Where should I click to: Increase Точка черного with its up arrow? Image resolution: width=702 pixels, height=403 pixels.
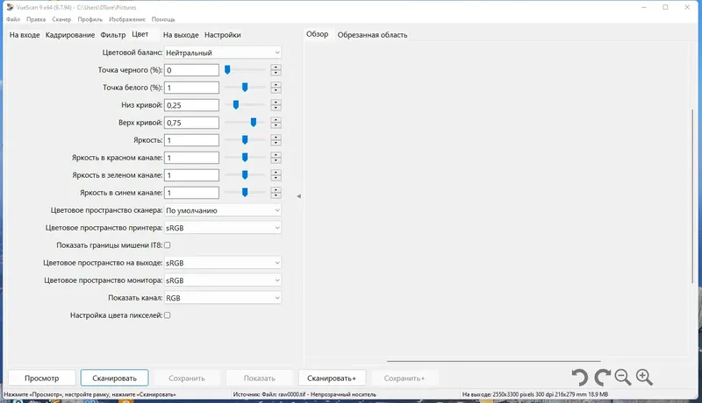coord(276,67)
